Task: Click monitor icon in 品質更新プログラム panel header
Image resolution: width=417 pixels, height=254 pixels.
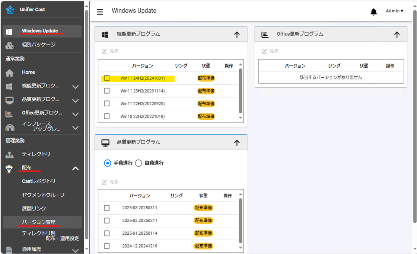Action: coord(105,143)
